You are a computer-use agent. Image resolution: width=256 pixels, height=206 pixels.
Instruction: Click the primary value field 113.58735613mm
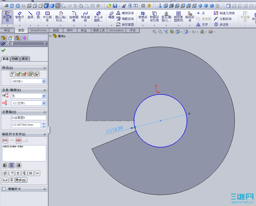[26, 125]
